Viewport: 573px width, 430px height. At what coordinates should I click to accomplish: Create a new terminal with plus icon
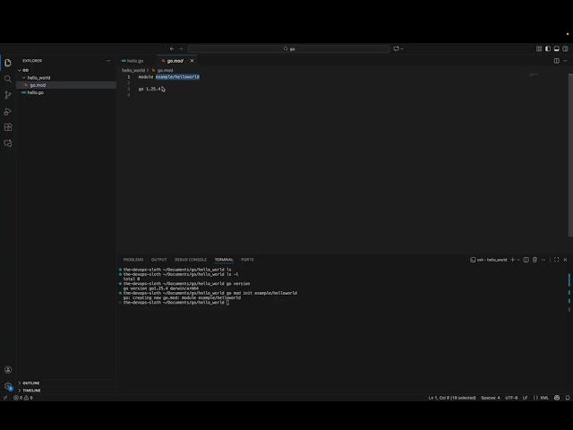click(512, 260)
